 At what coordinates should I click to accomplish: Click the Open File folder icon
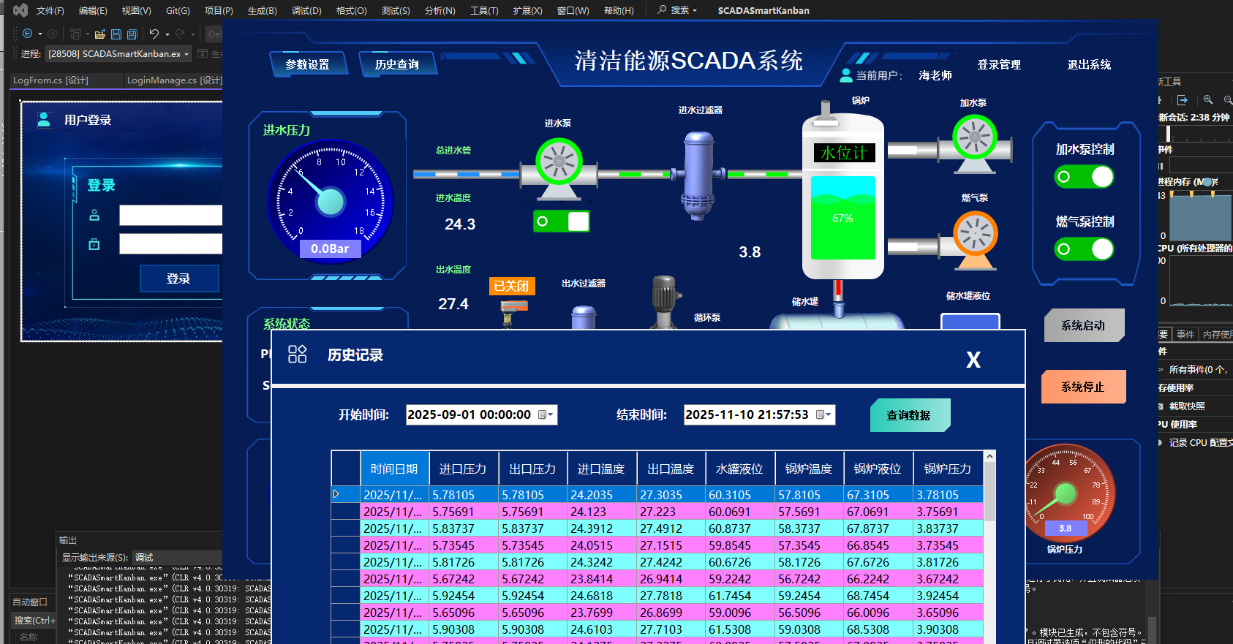click(x=100, y=34)
